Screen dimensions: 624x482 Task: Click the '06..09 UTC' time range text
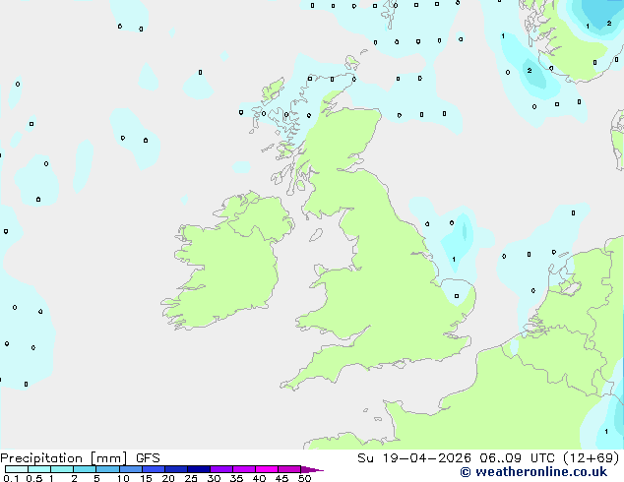tap(517, 458)
